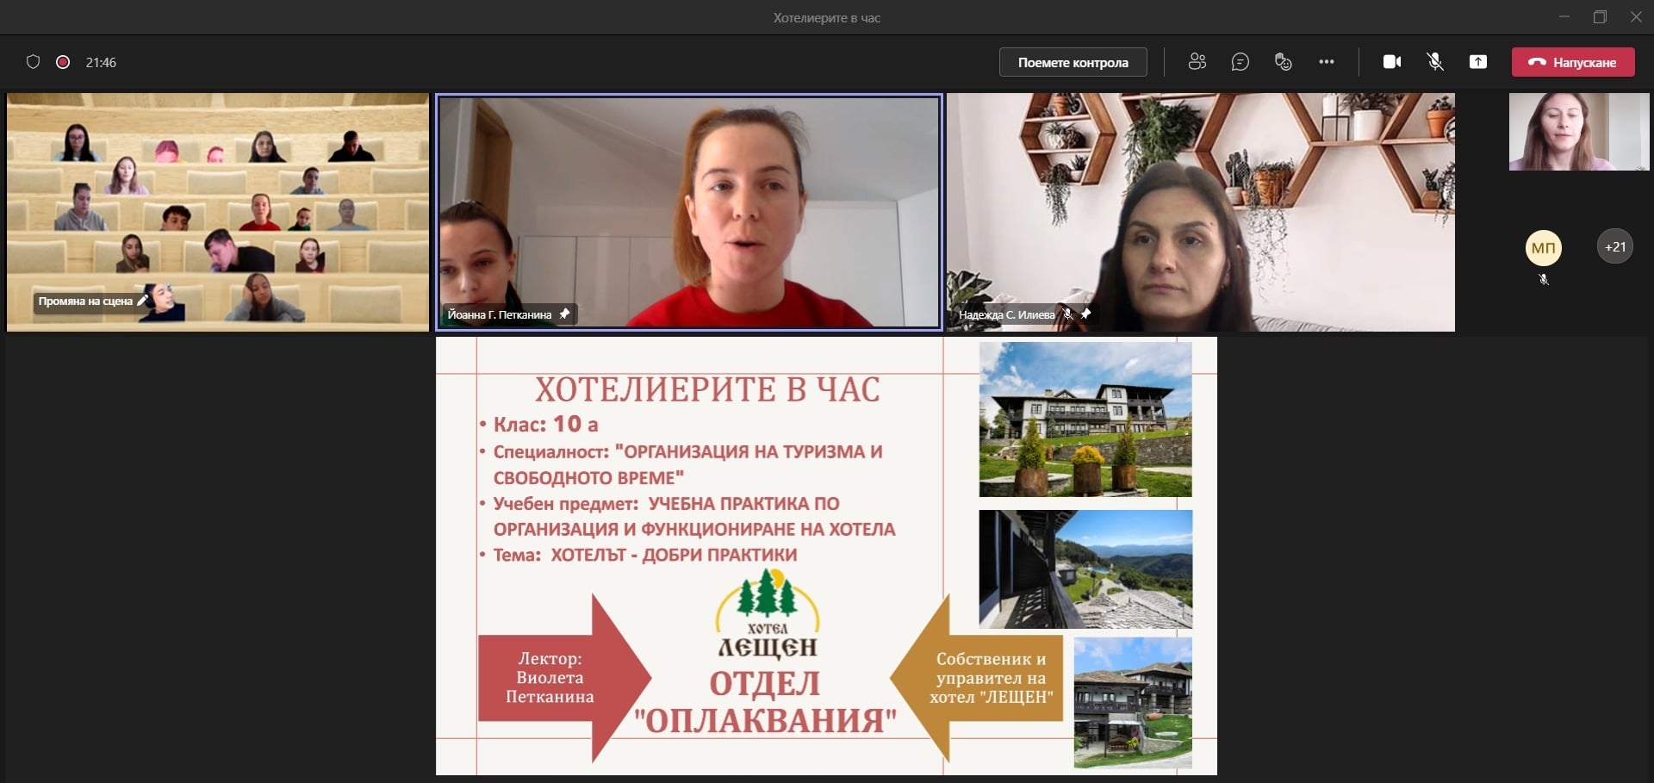Click the ОТДЕЛ "ОПЛАКВАНИЯ" heading
This screenshot has width=1654, height=783.
tap(765, 702)
